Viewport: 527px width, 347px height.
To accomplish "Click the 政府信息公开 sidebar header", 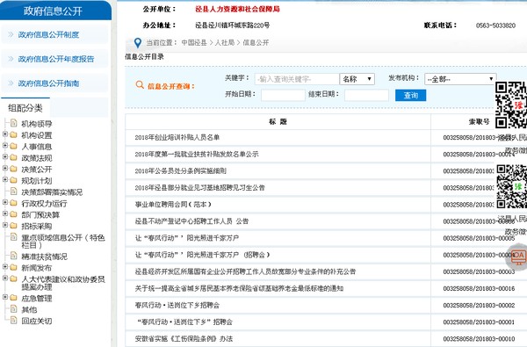I will [x=55, y=11].
